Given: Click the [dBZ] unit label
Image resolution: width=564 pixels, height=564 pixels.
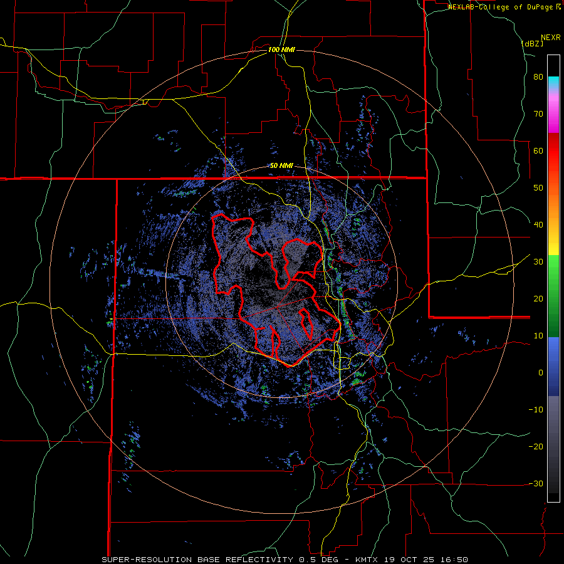Looking at the screenshot, I should click(x=532, y=43).
